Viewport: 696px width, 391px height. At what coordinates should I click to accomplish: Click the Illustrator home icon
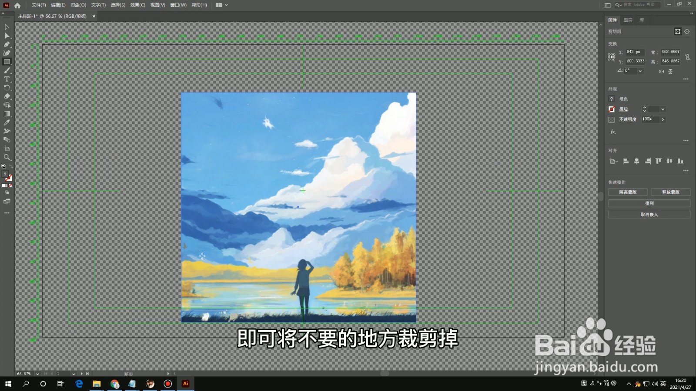point(17,5)
